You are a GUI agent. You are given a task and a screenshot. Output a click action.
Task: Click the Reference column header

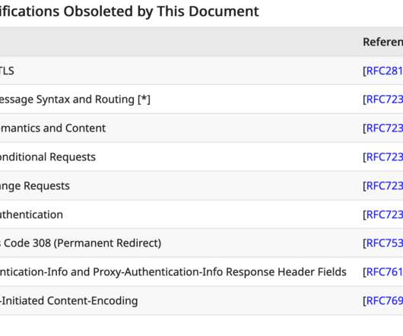[383, 42]
